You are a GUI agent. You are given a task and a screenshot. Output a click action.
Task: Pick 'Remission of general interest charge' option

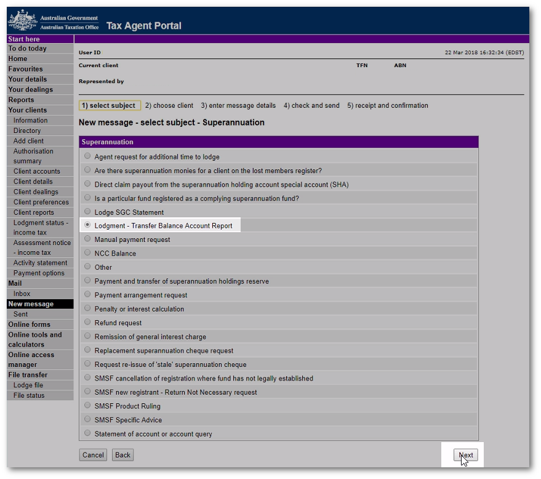87,336
